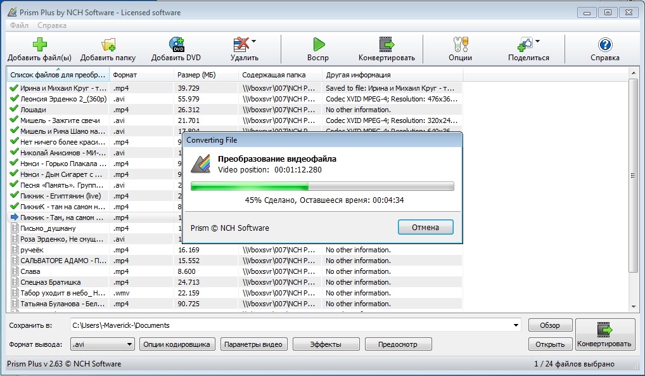Click the file icon next to Письмо_душману
The image size is (645, 376).
[x=15, y=228]
